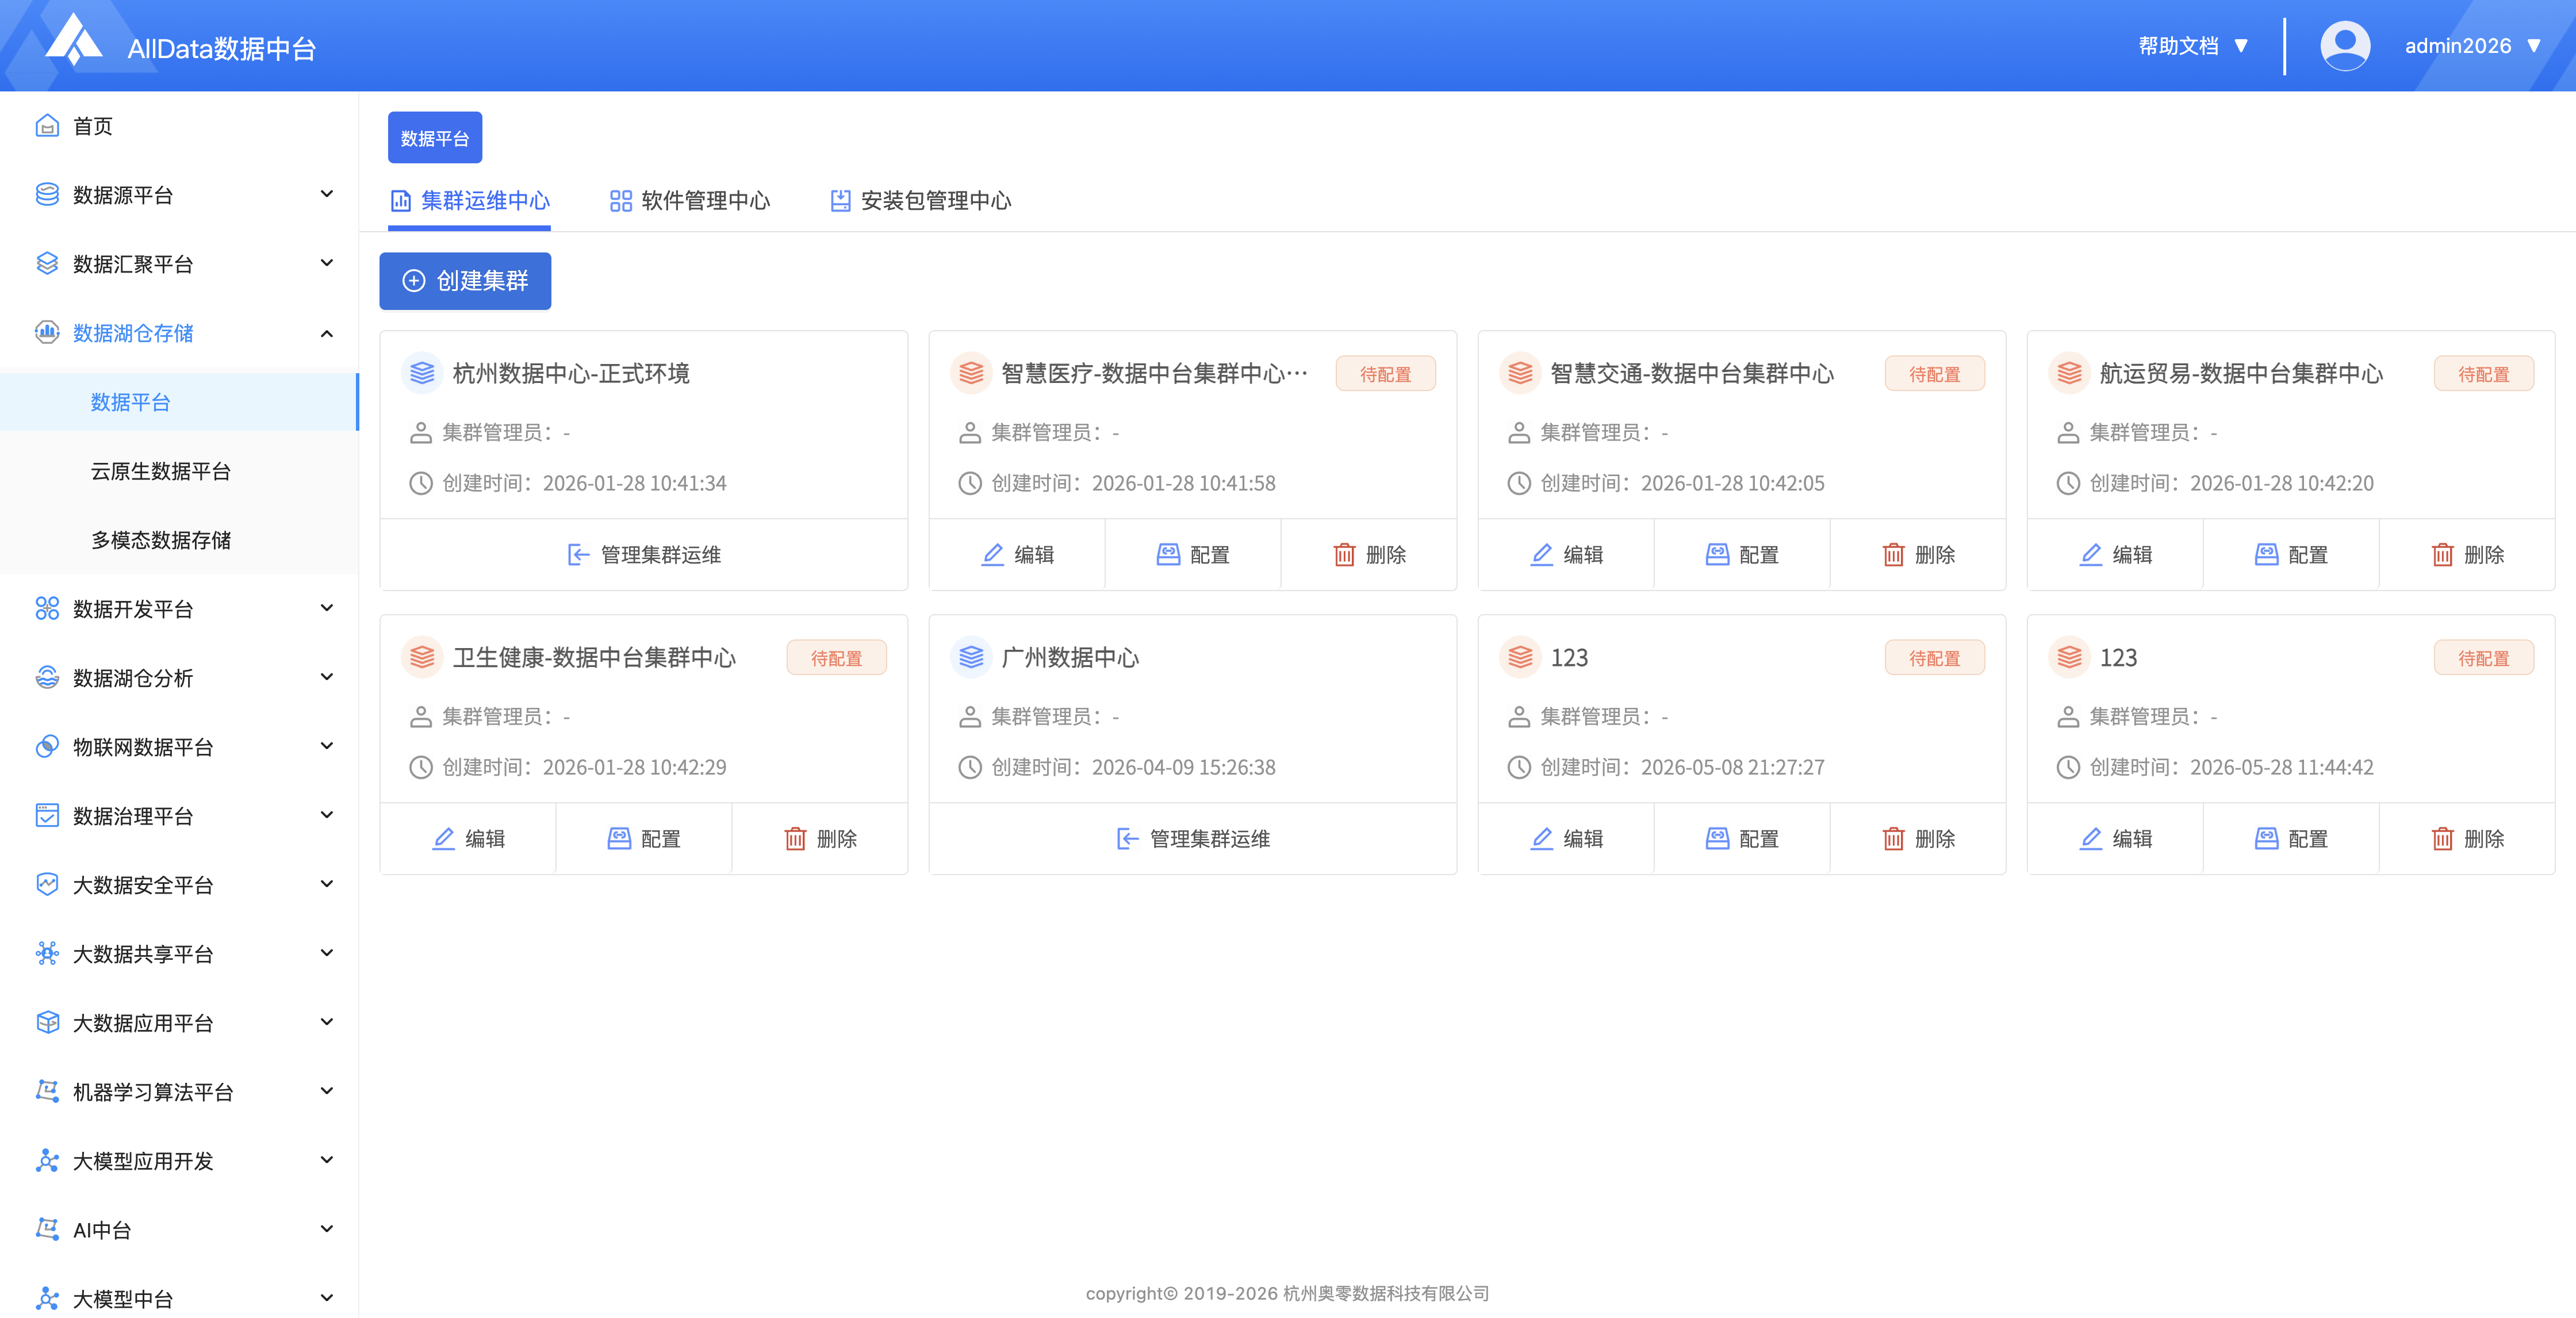Switch to the 集群运维中心 tab
The height and width of the screenshot is (1318, 2576).
click(x=470, y=201)
